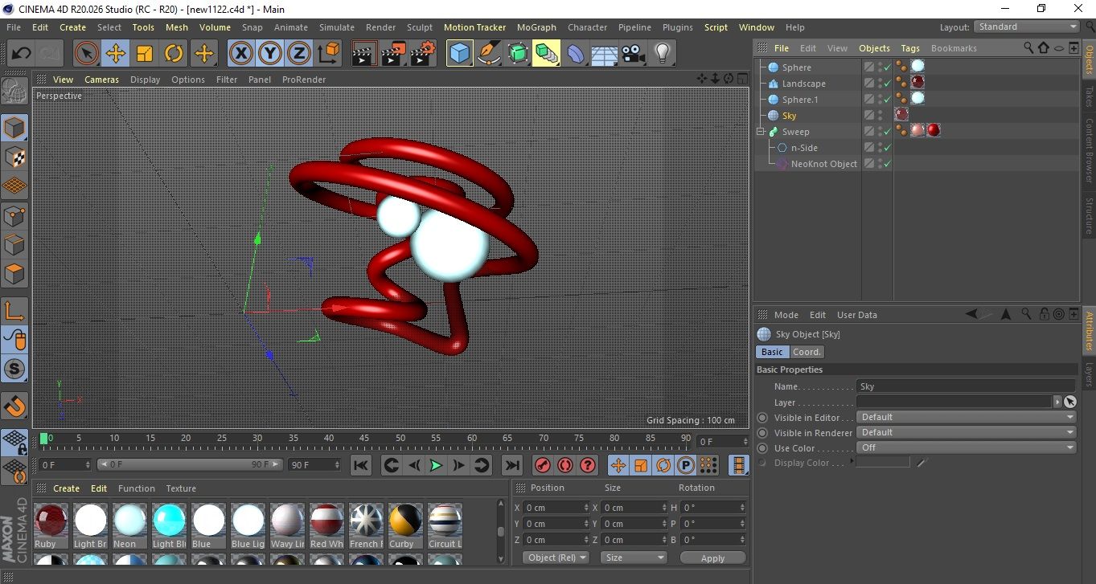Open the Size mode dropdown
1096x584 pixels.
634,557
